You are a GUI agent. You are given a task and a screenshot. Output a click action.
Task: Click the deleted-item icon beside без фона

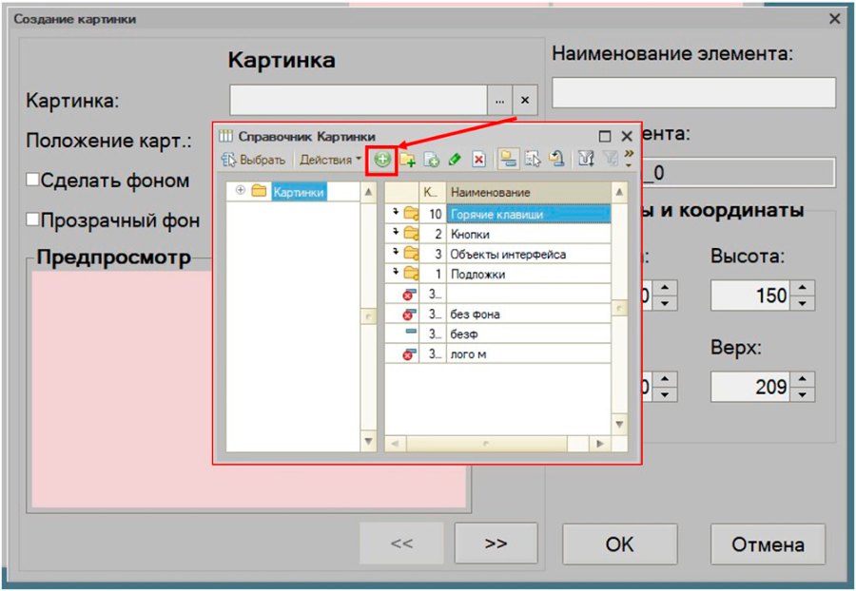tap(409, 315)
